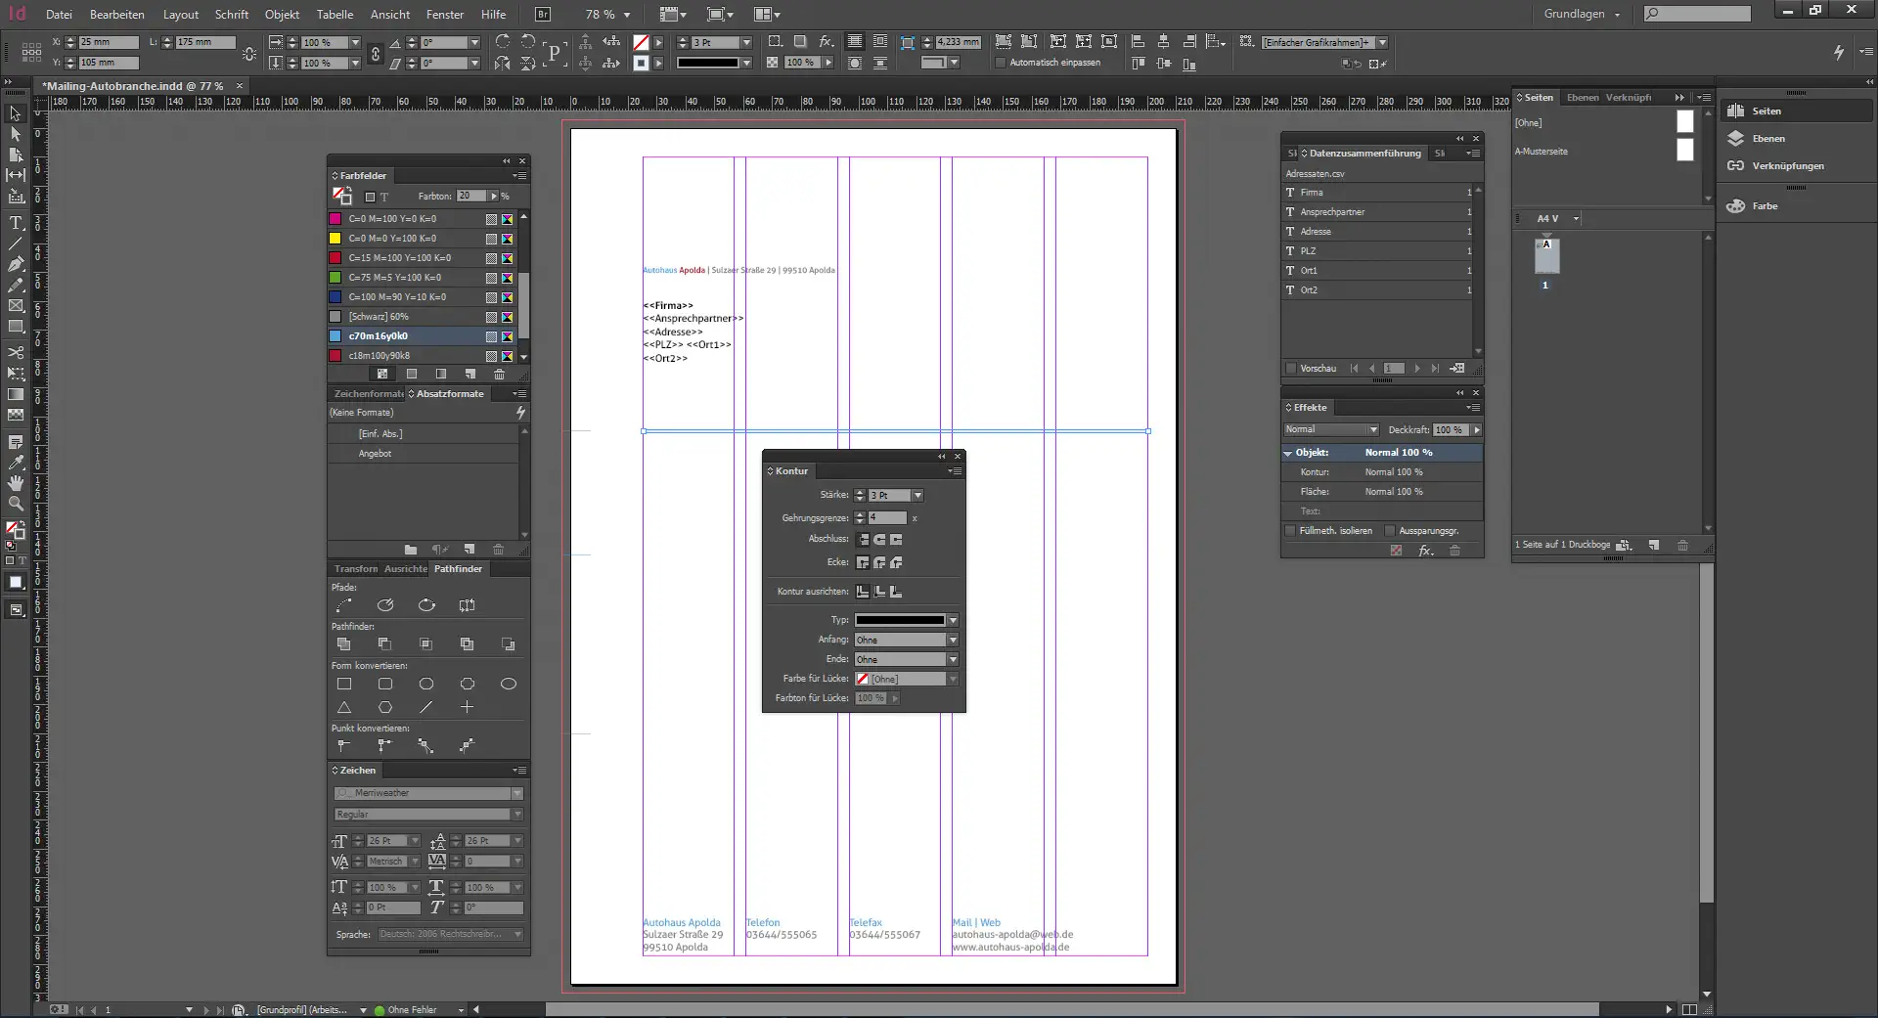Open the Grundlagen workspace dropdown
Viewport: 1878px width, 1018px height.
pyautogui.click(x=1582, y=15)
